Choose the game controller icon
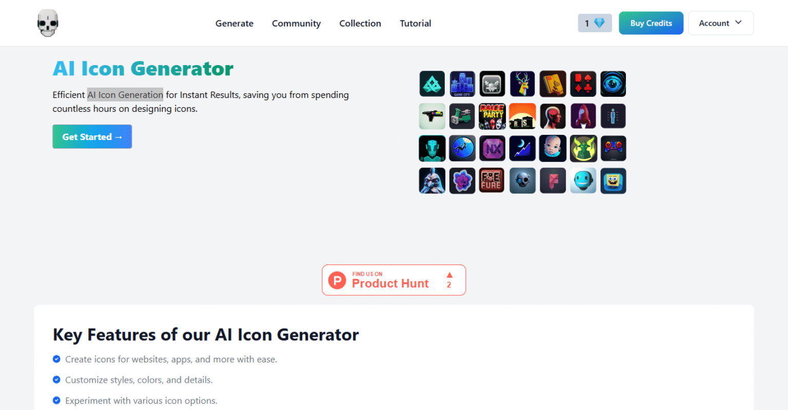The height and width of the screenshot is (410, 788). (x=613, y=149)
